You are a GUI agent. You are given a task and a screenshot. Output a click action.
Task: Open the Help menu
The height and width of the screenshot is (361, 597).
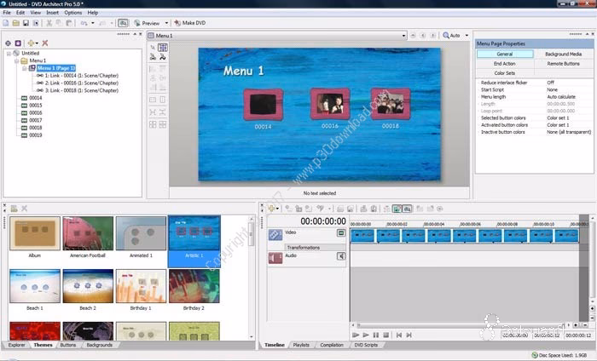[92, 13]
